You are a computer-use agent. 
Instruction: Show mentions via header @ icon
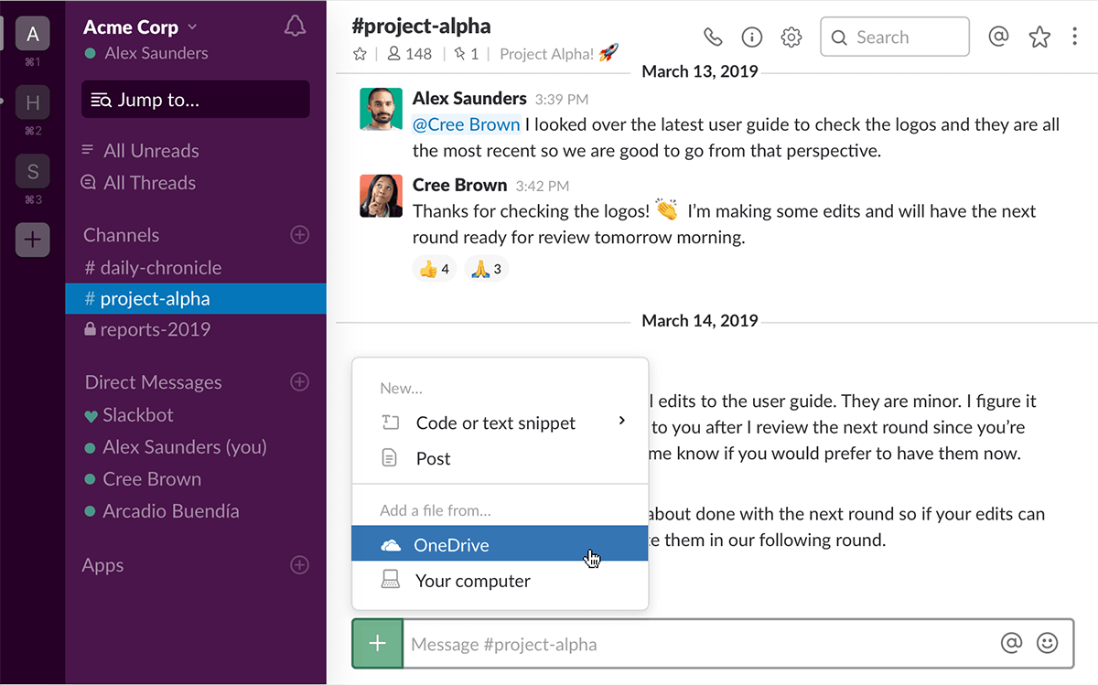998,37
